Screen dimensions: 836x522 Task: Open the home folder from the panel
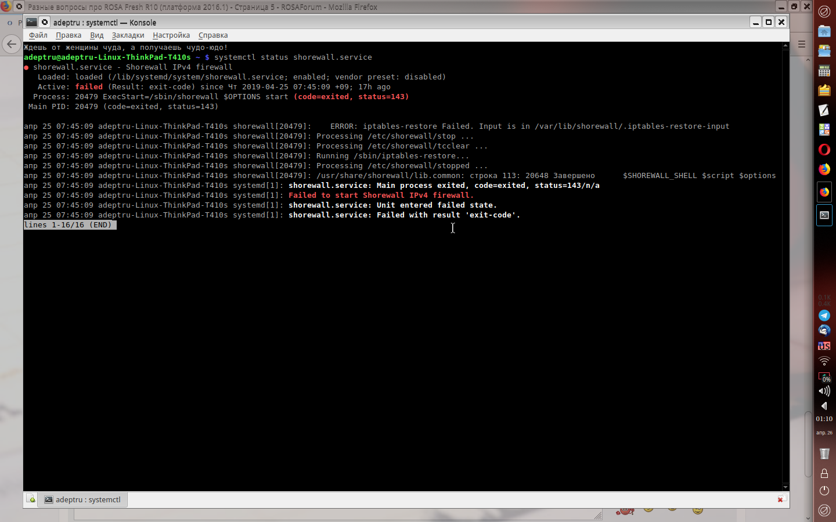(x=824, y=31)
